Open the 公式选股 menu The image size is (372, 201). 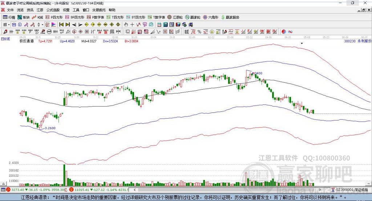tap(53, 10)
